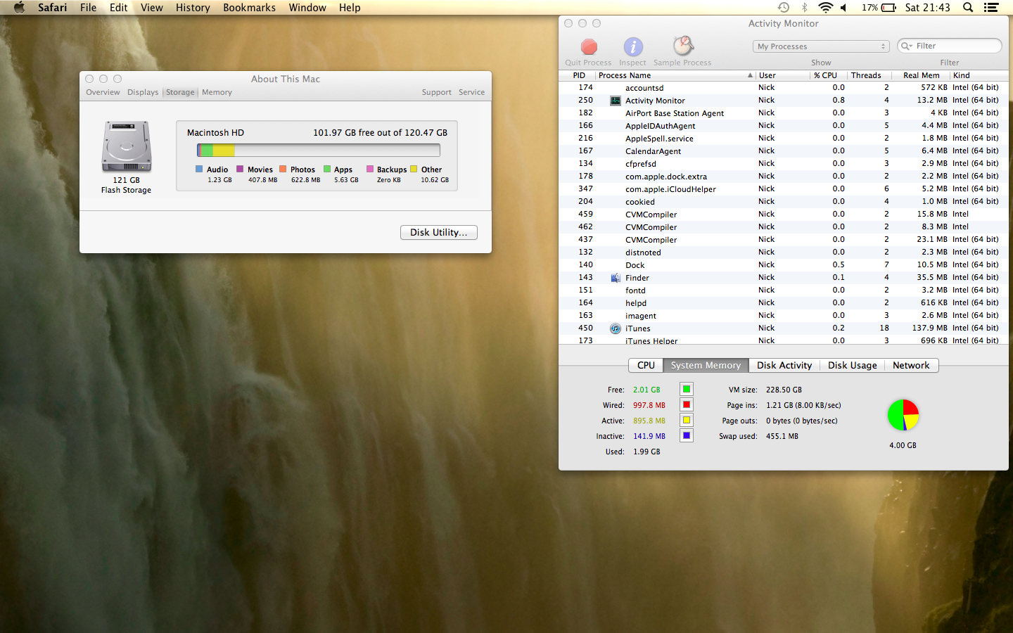Viewport: 1013px width, 633px height.
Task: Sort by Threads column header
Action: (x=869, y=75)
